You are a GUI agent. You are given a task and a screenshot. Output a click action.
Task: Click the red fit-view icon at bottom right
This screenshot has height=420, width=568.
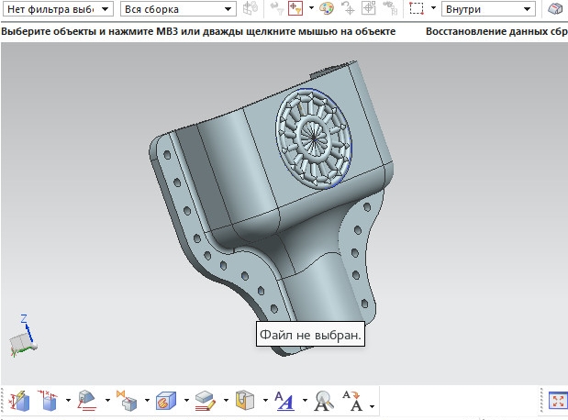click(556, 401)
